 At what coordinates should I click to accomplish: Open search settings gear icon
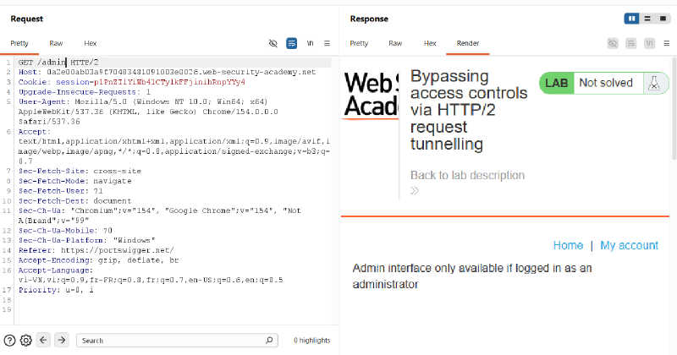26,341
